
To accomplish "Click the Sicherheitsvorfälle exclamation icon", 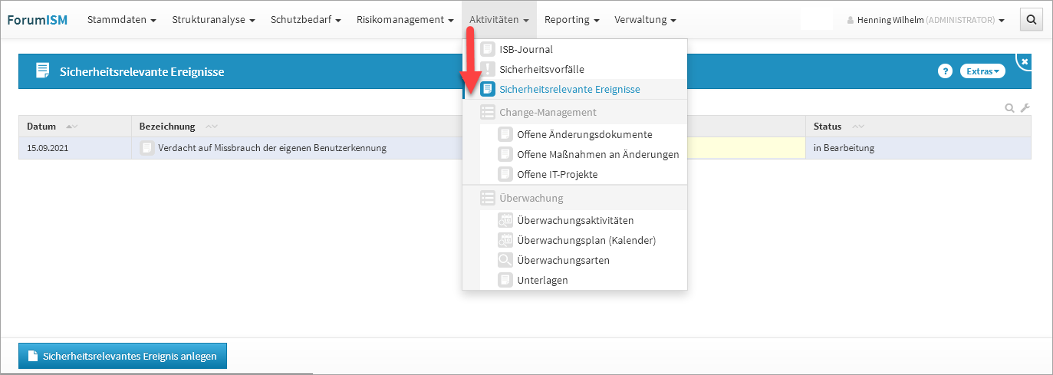I will pyautogui.click(x=487, y=69).
